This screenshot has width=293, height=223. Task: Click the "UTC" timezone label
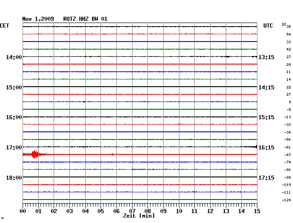[268, 26]
